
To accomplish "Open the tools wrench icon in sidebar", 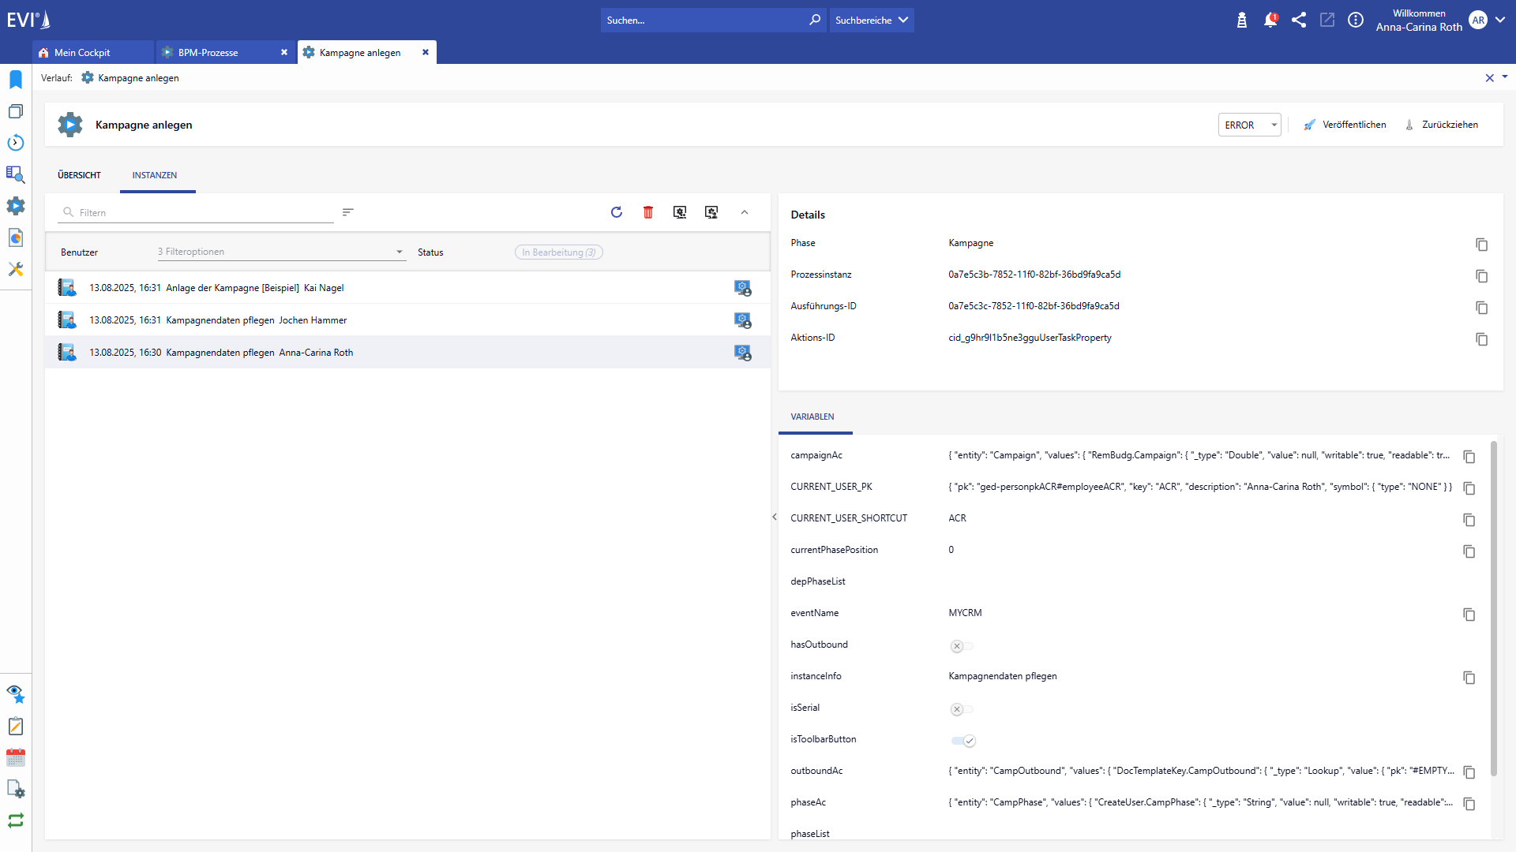I will coord(16,269).
